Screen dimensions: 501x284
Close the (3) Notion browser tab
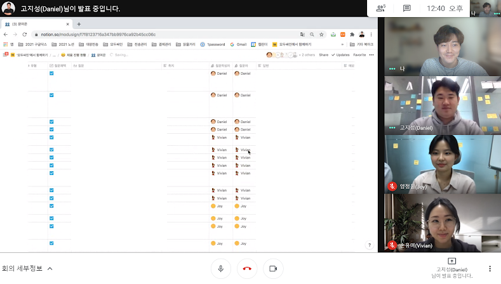[67, 24]
